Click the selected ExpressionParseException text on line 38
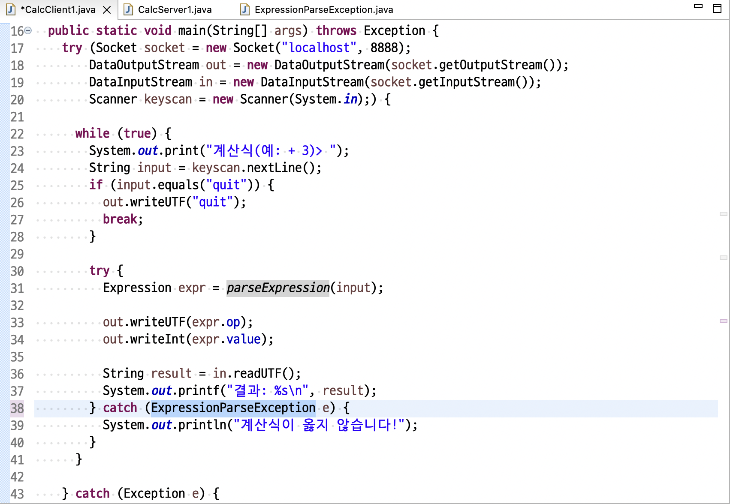Image resolution: width=730 pixels, height=504 pixels. click(233, 408)
